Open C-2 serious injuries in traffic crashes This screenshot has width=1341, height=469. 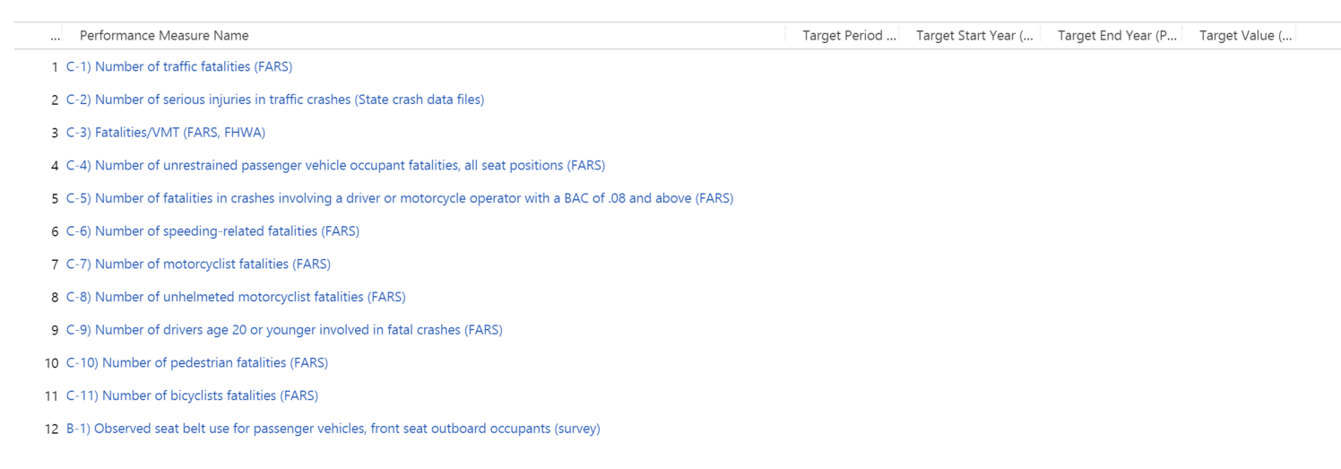[275, 100]
